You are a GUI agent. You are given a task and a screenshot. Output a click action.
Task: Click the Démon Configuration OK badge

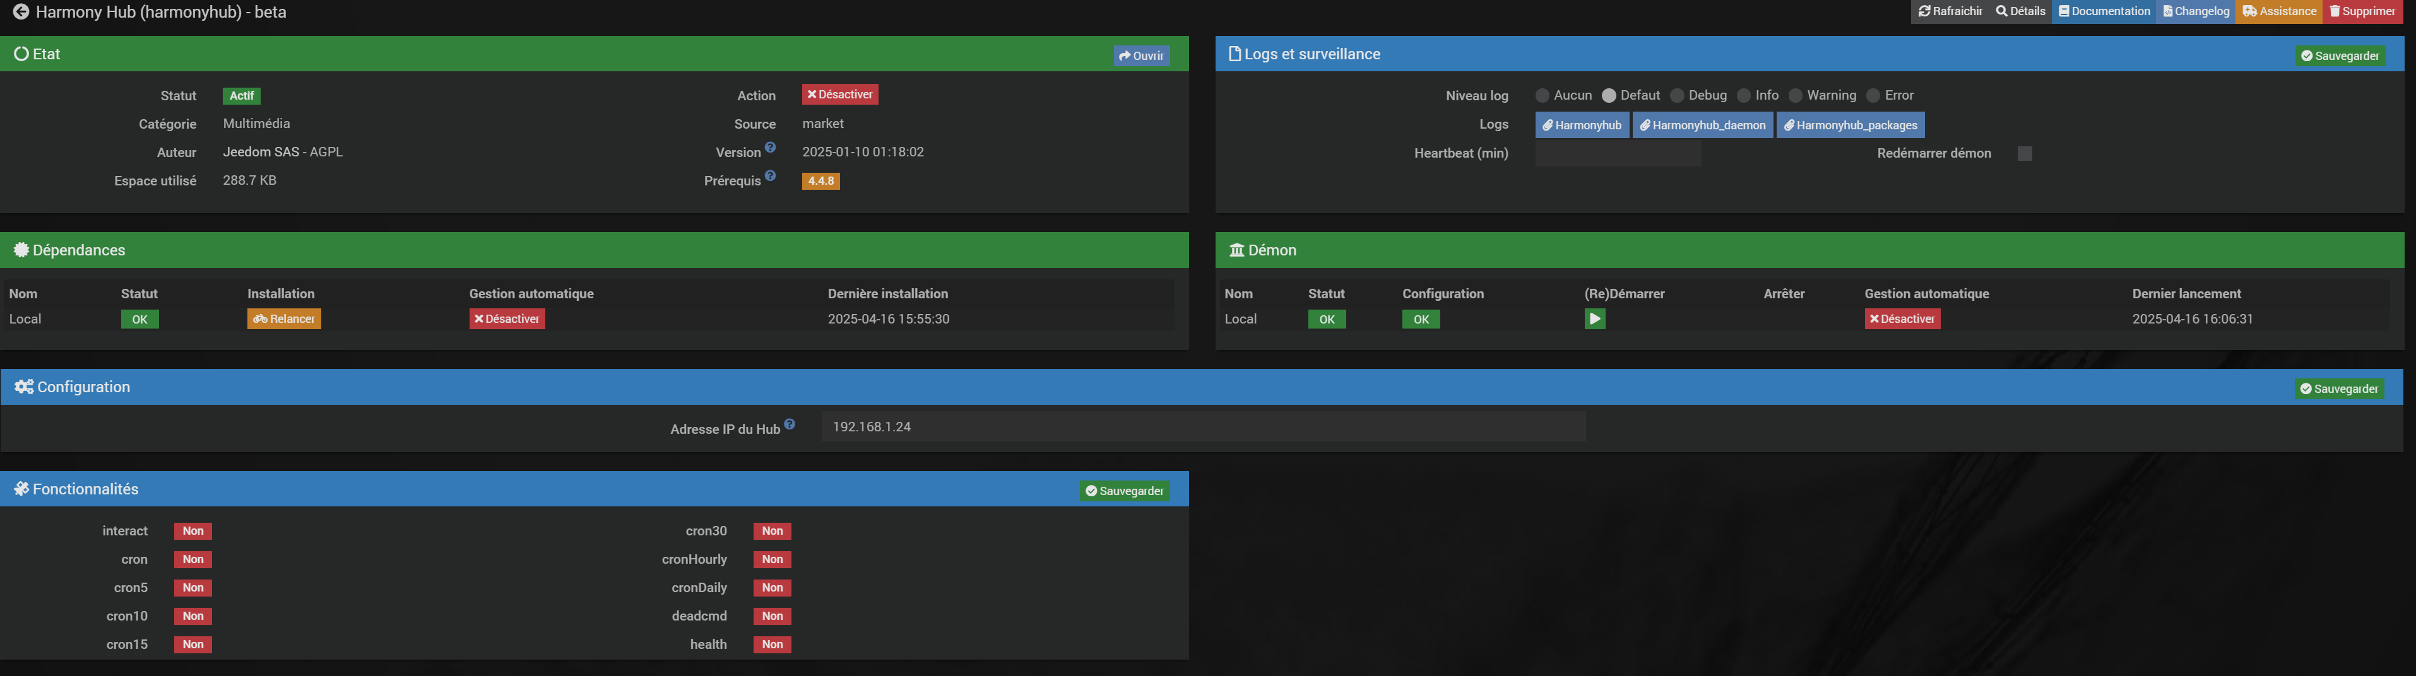(1421, 319)
